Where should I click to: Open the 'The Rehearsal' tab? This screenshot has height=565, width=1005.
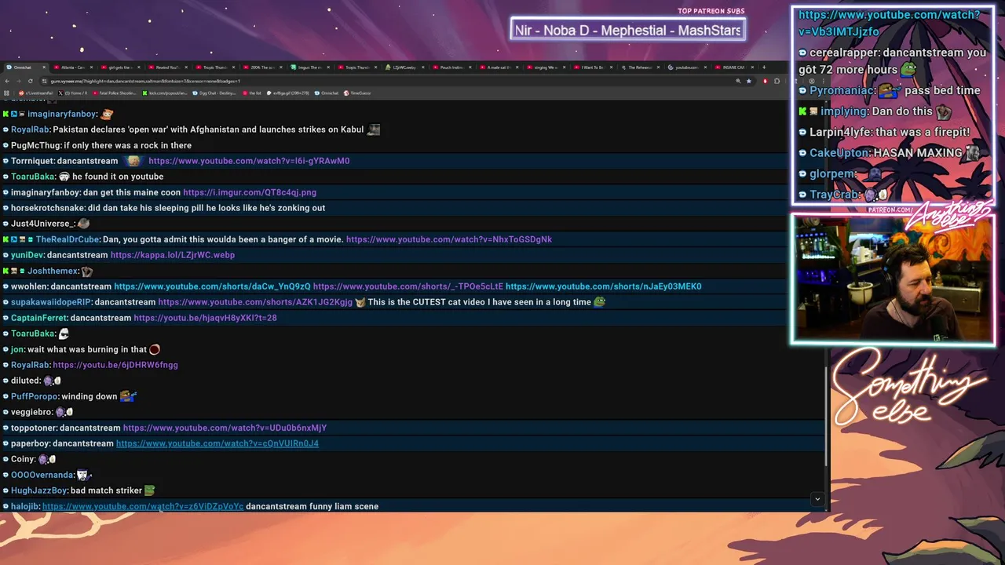coord(639,67)
